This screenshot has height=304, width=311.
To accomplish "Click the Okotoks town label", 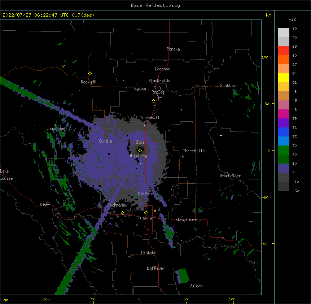I will [149, 253].
